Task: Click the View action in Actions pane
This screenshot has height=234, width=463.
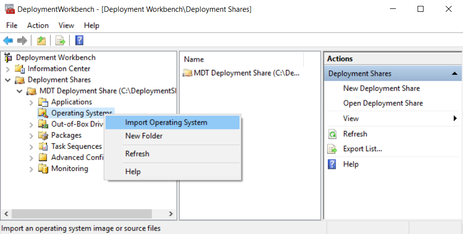Action: 351,118
